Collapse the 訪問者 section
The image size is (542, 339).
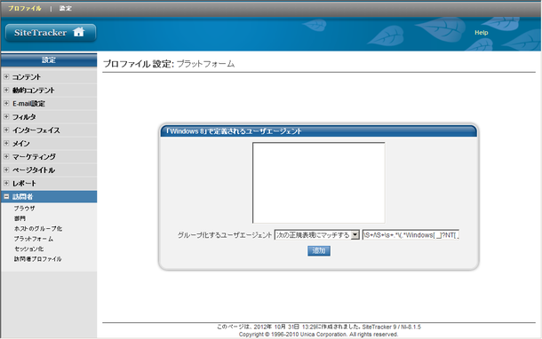coord(6,196)
